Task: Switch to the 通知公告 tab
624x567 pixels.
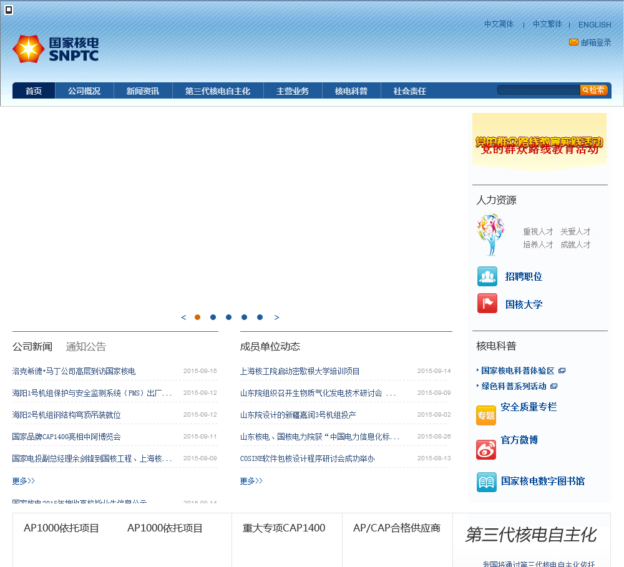Action: tap(86, 347)
